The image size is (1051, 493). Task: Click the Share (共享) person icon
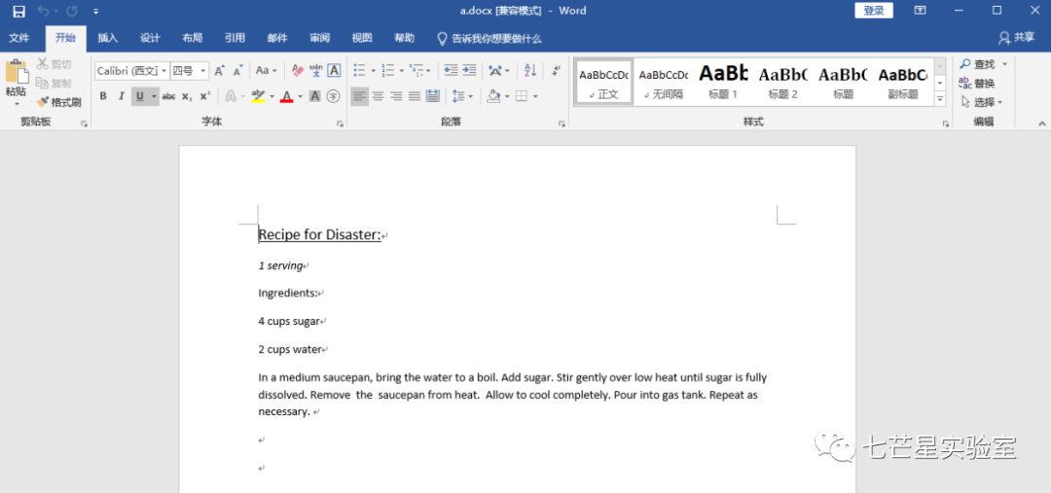pyautogui.click(x=1004, y=38)
